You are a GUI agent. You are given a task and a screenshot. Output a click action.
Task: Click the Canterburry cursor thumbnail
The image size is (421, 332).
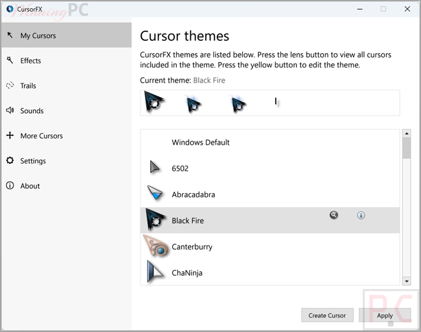[156, 246]
